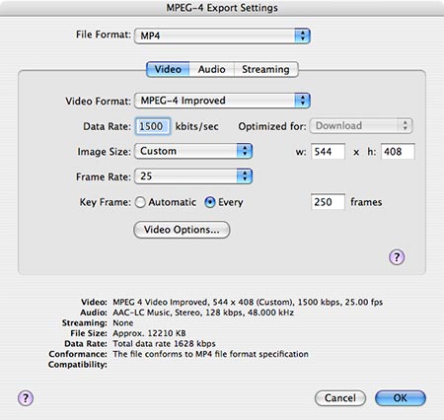The image size is (444, 420).
Task: Click the Video Format popup arrows
Action: tap(302, 101)
